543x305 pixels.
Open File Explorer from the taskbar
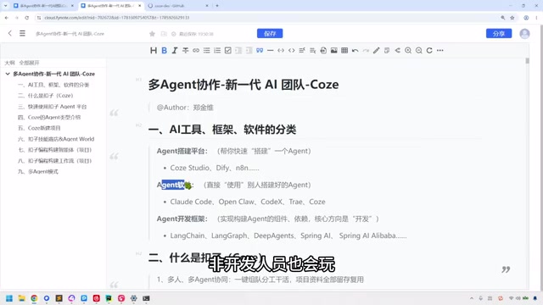22,298
